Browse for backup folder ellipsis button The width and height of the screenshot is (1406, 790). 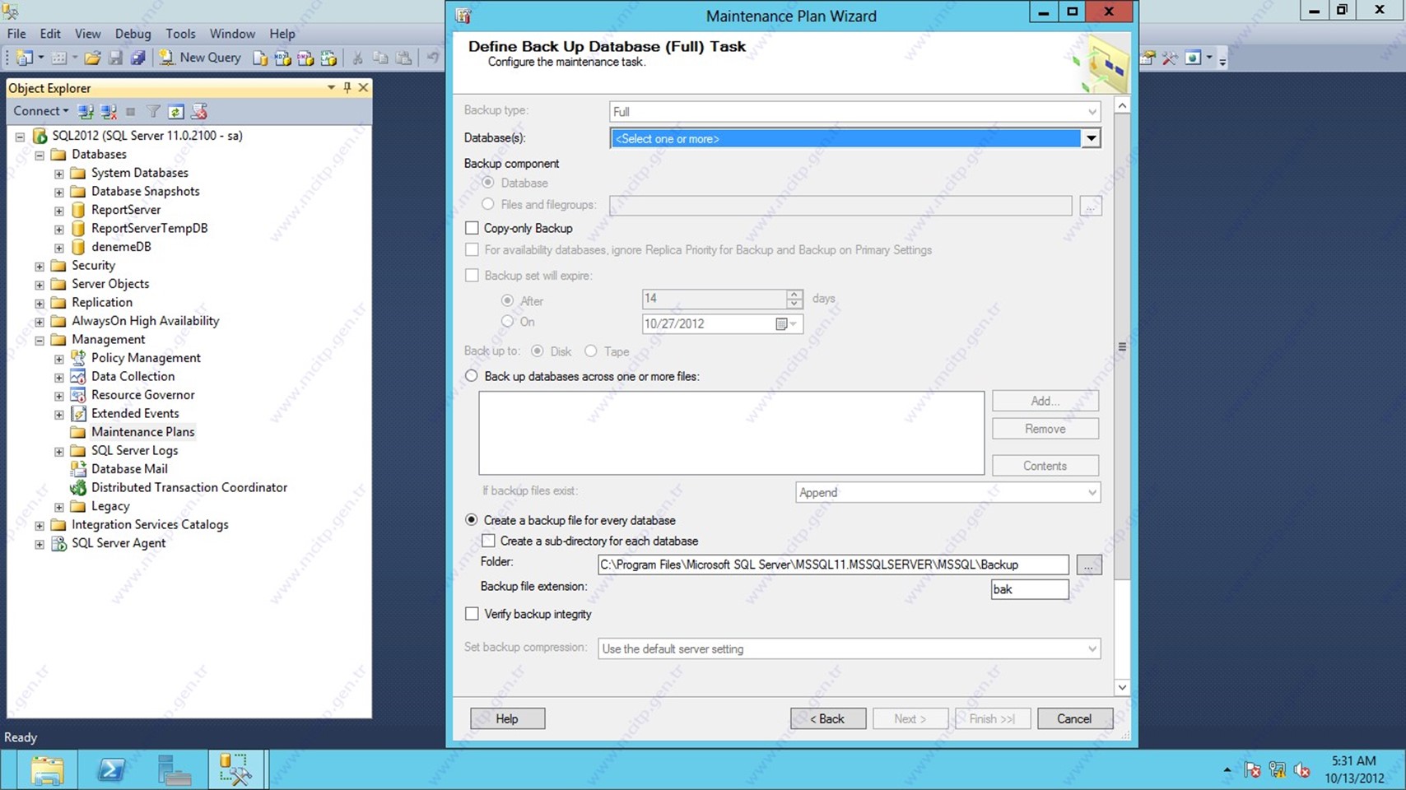(x=1088, y=565)
